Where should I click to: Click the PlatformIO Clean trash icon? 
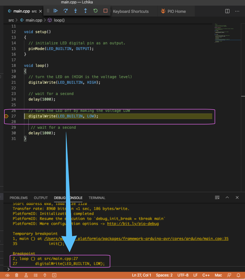click(17, 275)
